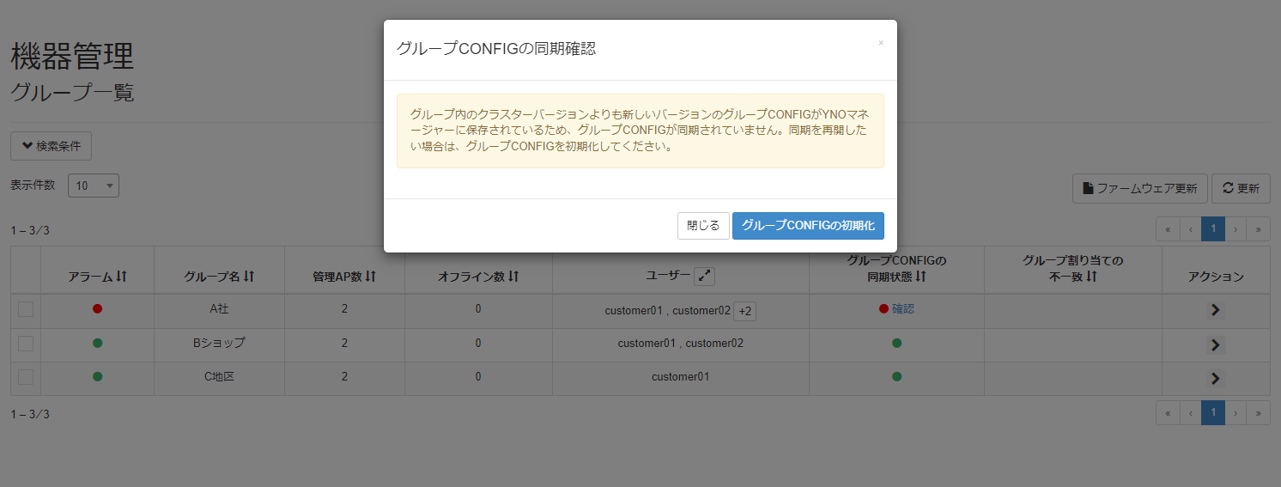The height and width of the screenshot is (487, 1281).
Task: Open action chevron for C地区 group
Action: (1215, 378)
